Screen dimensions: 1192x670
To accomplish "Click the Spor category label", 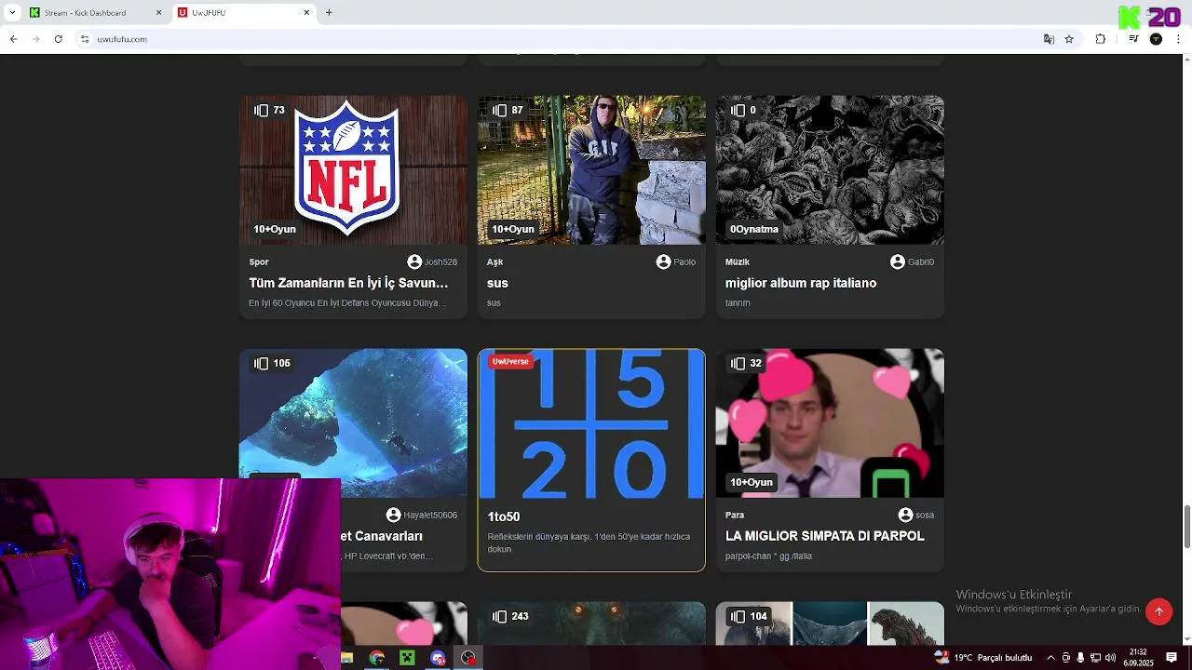I will [259, 262].
